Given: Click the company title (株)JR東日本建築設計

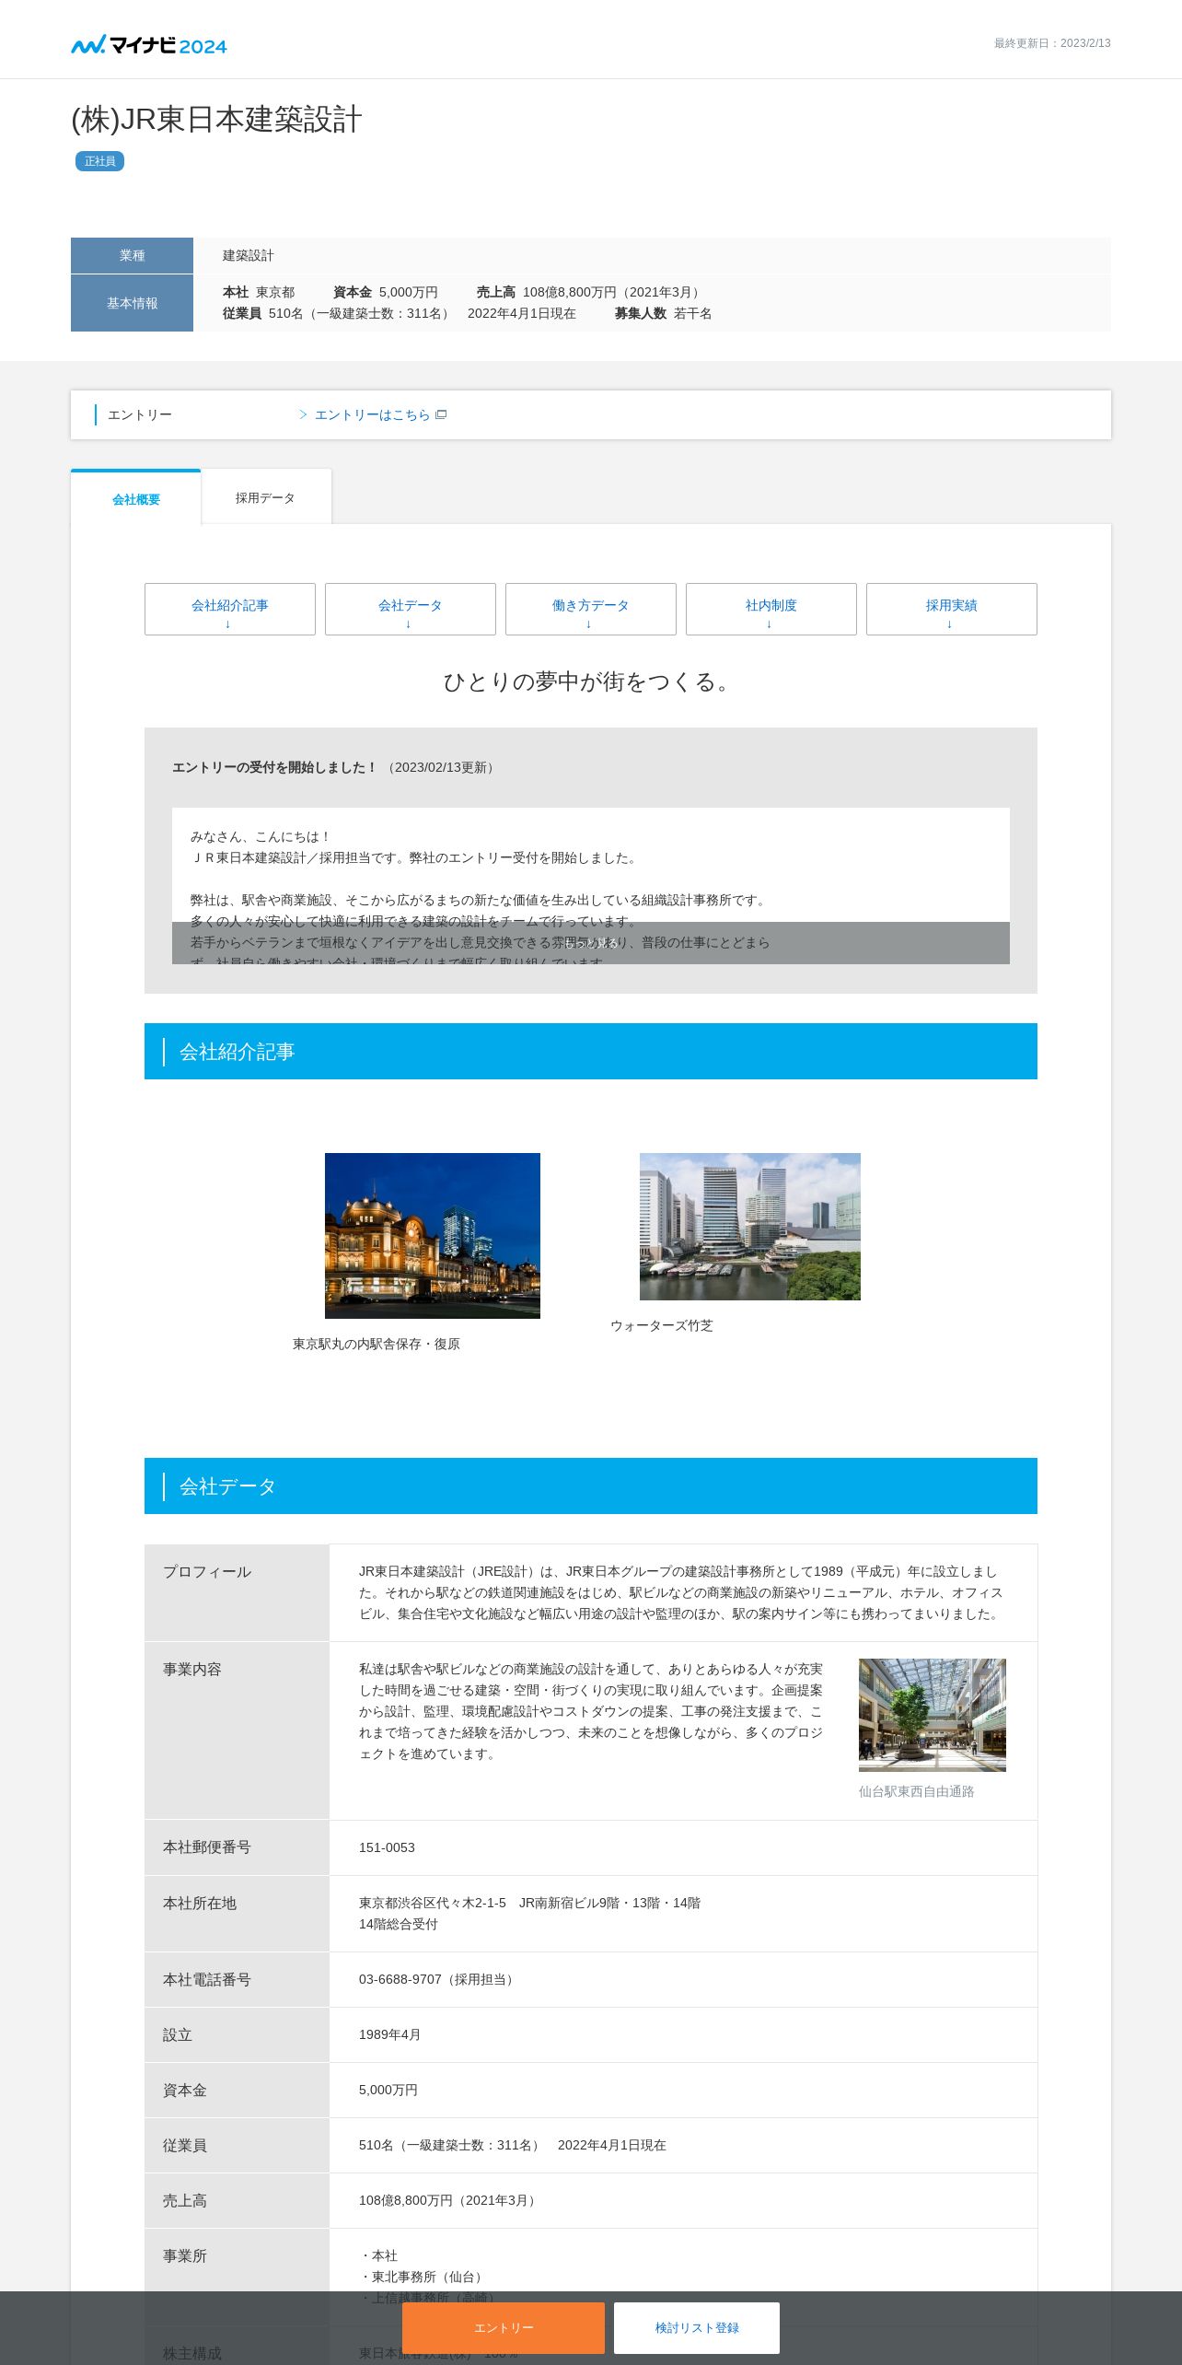Looking at the screenshot, I should [216, 120].
